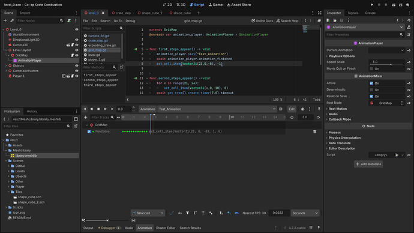Collapse the MeshLibrary folder

(x=7, y=150)
